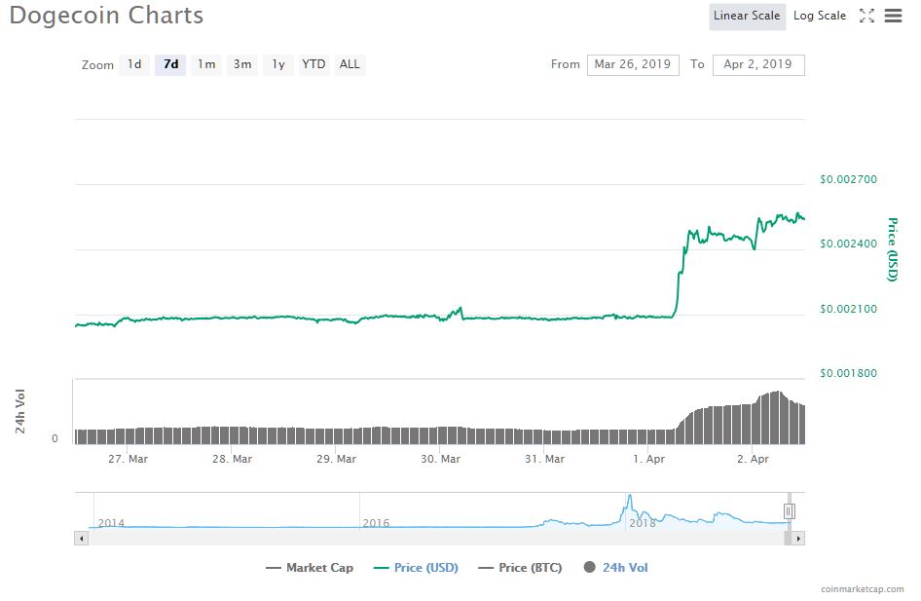This screenshot has width=921, height=601.
Task: Open the To date field showing Apr 2, 2019
Action: (760, 64)
